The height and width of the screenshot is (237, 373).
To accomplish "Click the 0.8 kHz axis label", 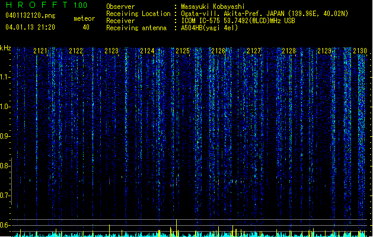I will [5, 166].
